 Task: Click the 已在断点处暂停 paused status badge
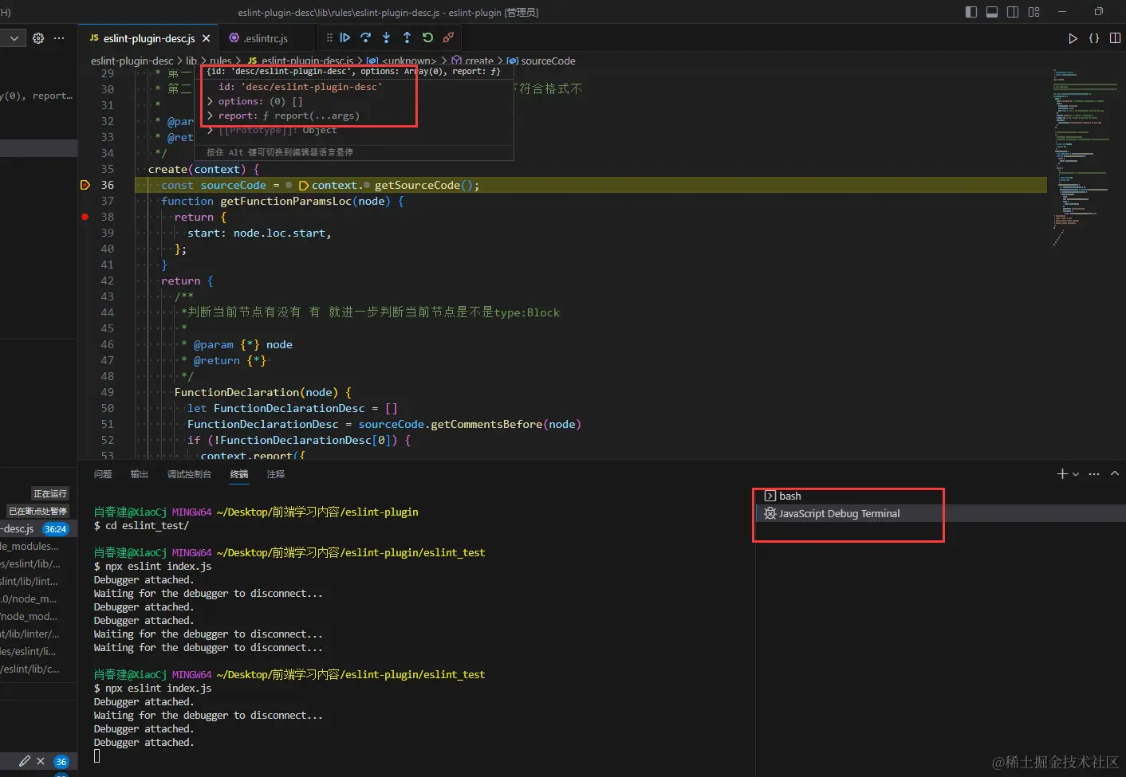click(x=37, y=511)
